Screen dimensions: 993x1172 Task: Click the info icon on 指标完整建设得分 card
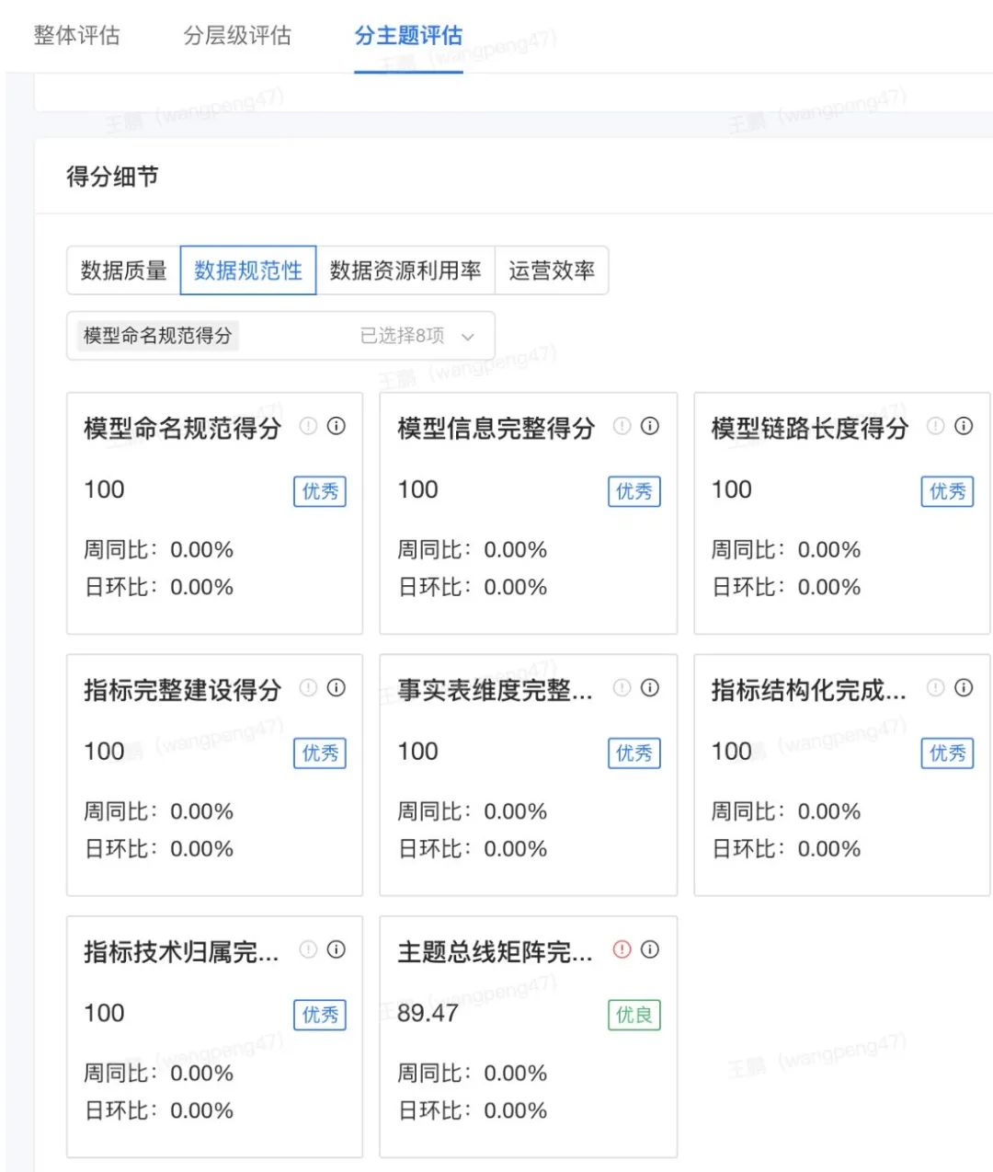click(x=337, y=688)
